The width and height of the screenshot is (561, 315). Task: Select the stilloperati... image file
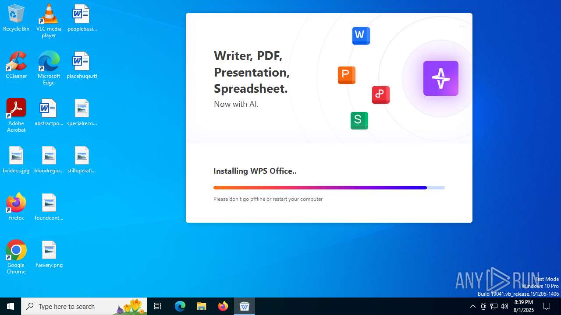click(82, 160)
